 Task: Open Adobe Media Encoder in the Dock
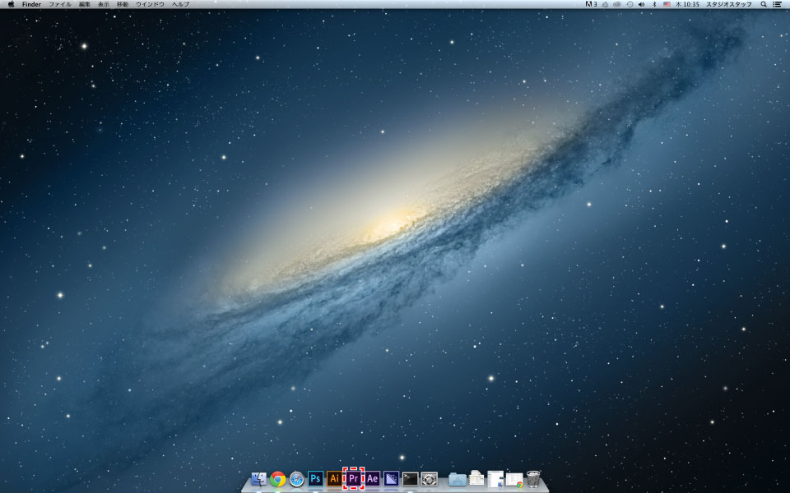tap(391, 478)
